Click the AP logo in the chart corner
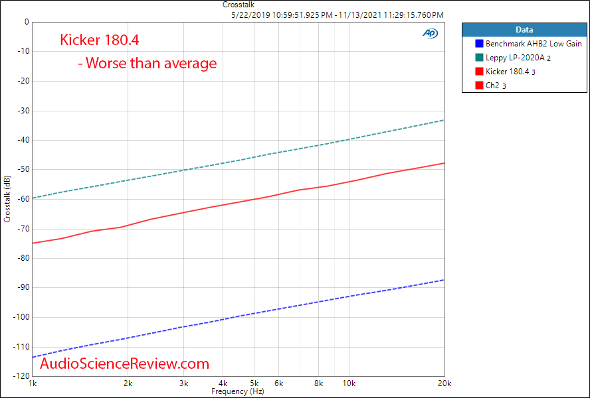This screenshot has width=590, height=398. [x=430, y=33]
